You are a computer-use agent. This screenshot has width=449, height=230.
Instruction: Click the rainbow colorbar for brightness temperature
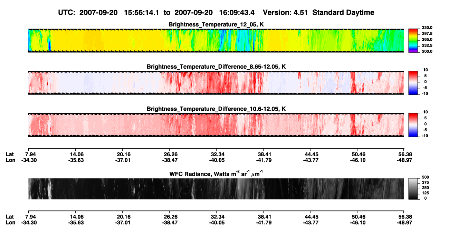point(413,40)
